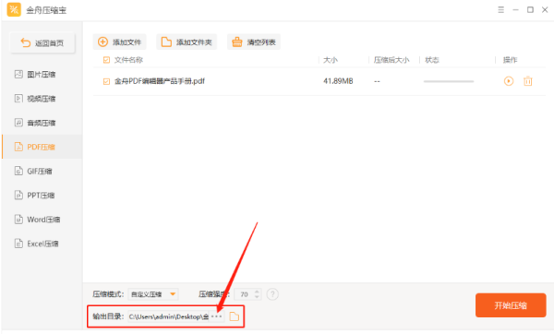Switch to PPT压缩 in sidebar

42,195
